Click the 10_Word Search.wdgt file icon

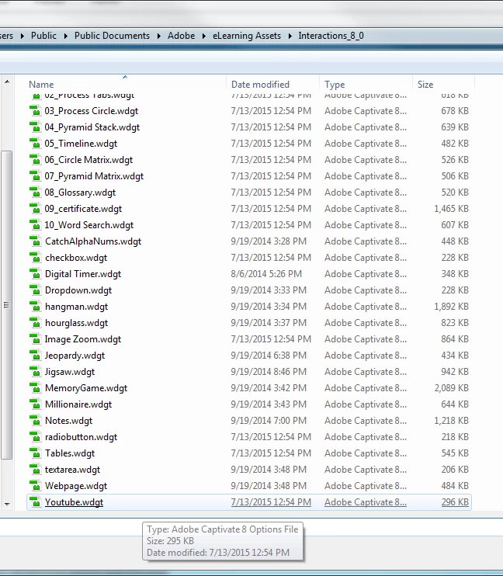[x=35, y=225]
